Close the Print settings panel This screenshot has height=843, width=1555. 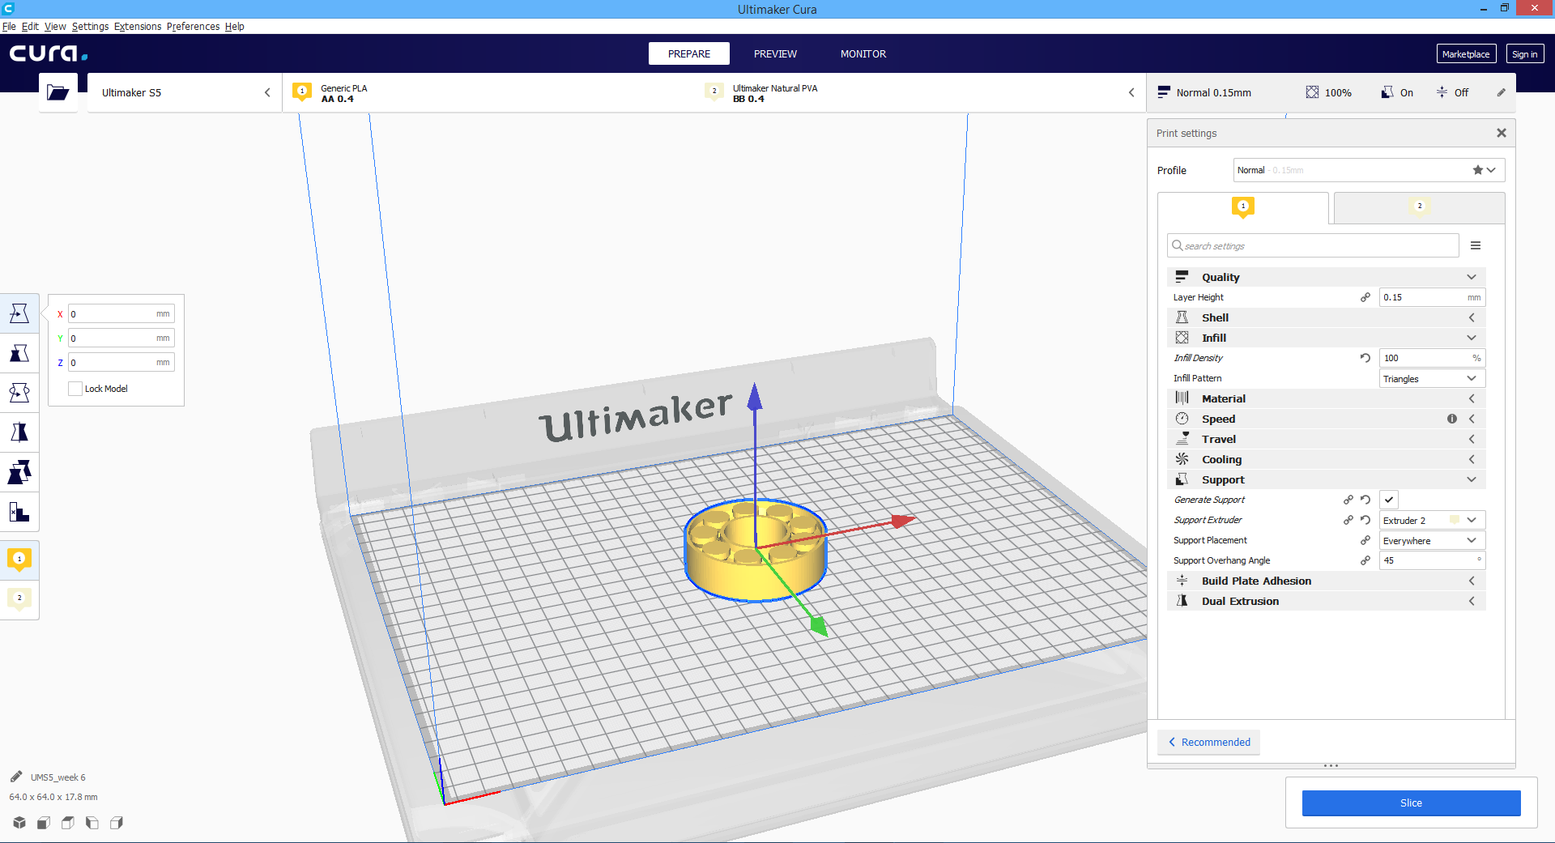click(x=1502, y=133)
